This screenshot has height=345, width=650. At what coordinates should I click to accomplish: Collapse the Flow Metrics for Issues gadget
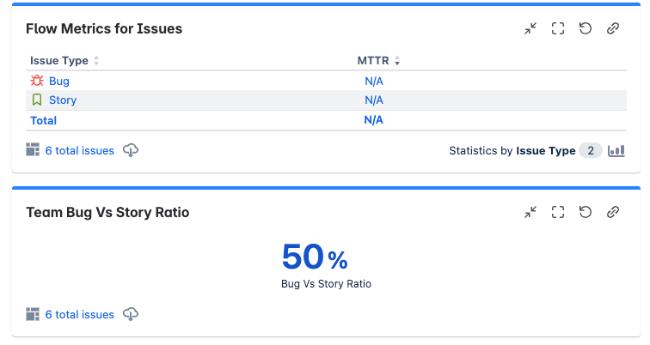pyautogui.click(x=530, y=28)
